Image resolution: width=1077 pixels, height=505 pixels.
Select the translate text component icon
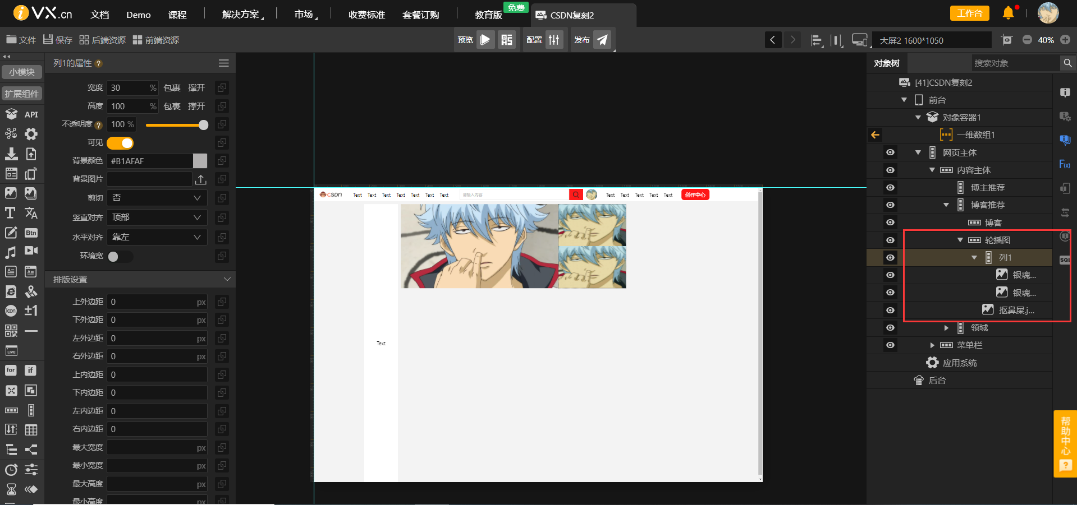(x=31, y=213)
